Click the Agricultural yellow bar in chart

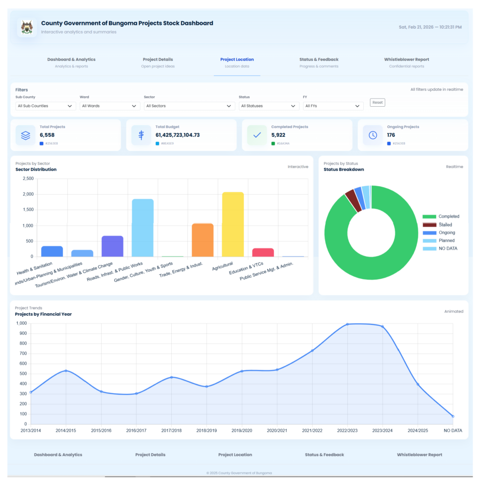233,224
